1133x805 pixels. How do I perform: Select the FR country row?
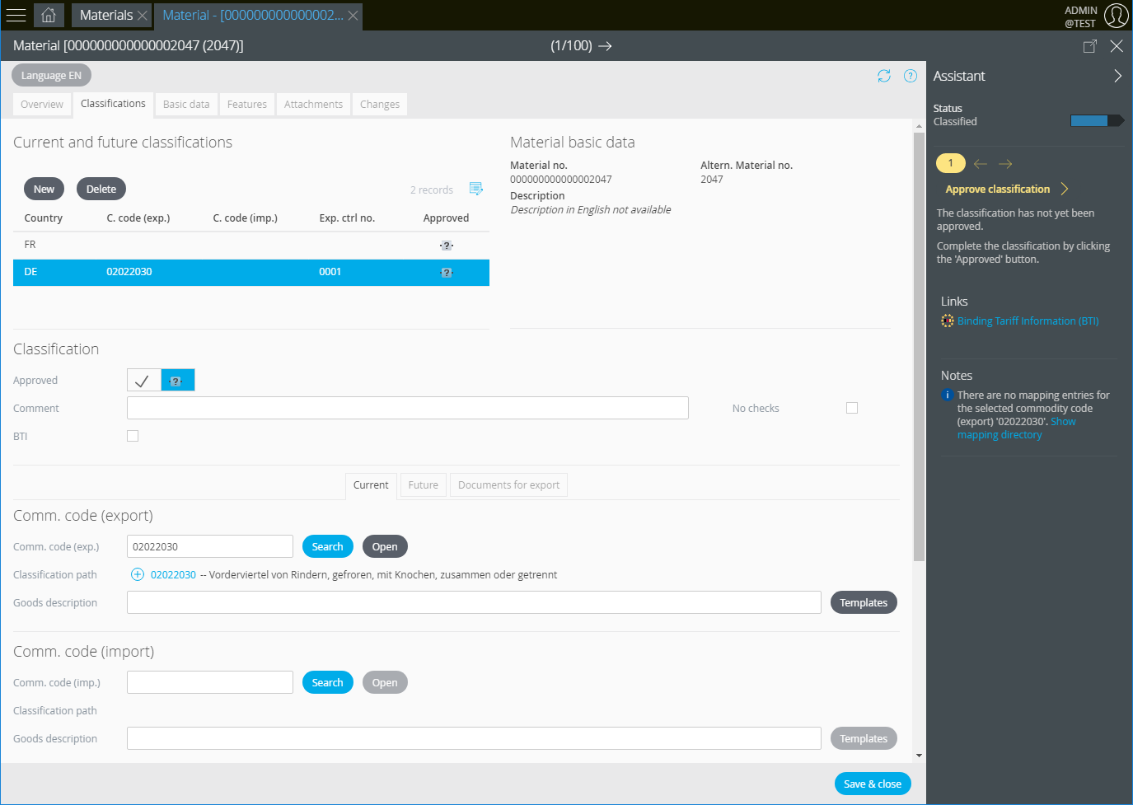click(x=251, y=245)
